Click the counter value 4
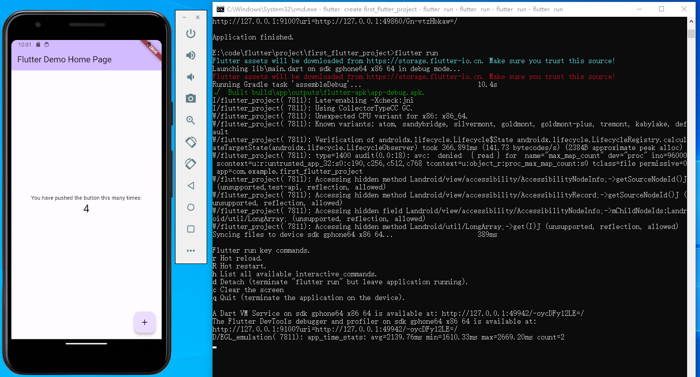The height and width of the screenshot is (377, 700). click(87, 209)
